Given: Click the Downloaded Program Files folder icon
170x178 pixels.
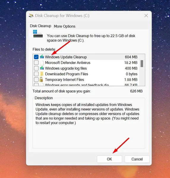Looking at the screenshot, I should (42, 74).
